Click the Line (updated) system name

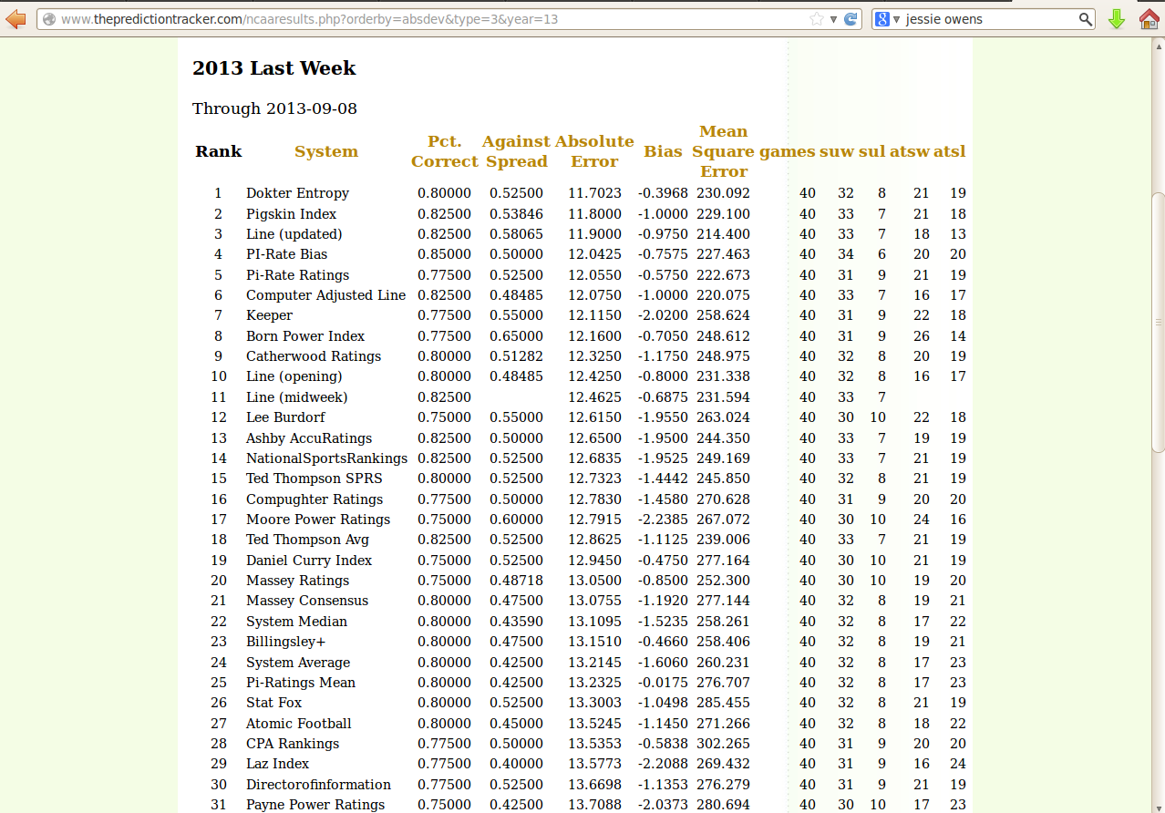294,234
